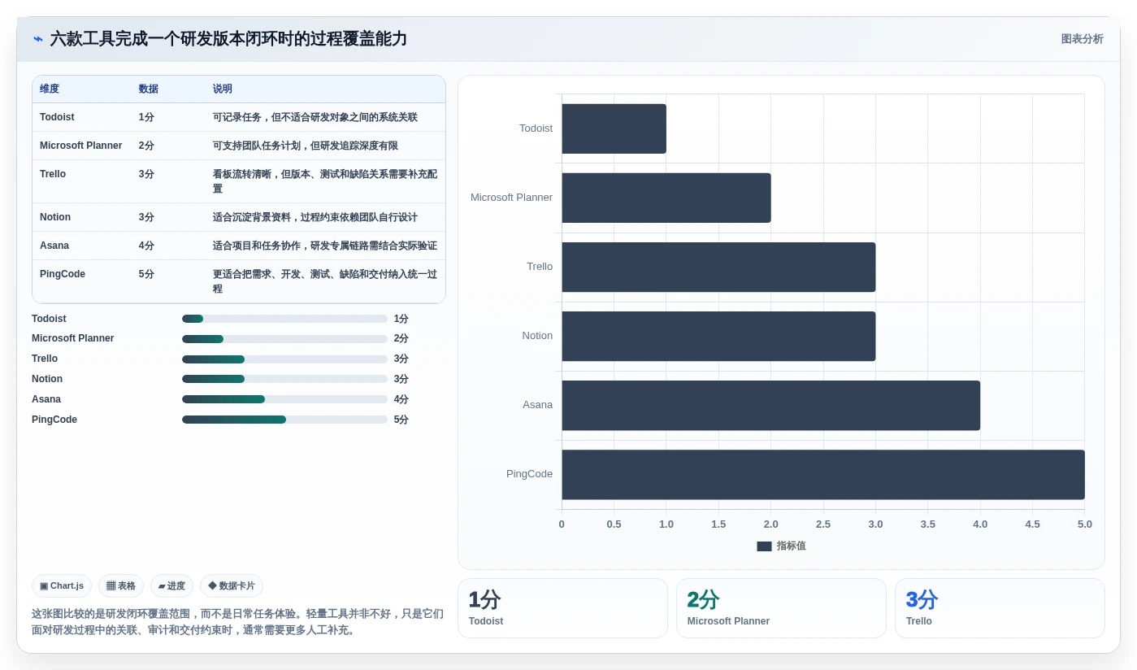1137x670 pixels.
Task: Click the Trello progress bar
Action: (x=284, y=359)
